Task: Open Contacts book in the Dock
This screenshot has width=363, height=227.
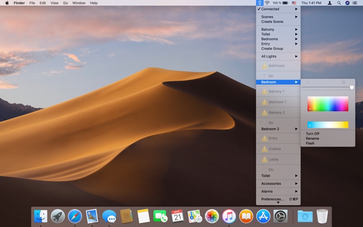Action: 126,216
